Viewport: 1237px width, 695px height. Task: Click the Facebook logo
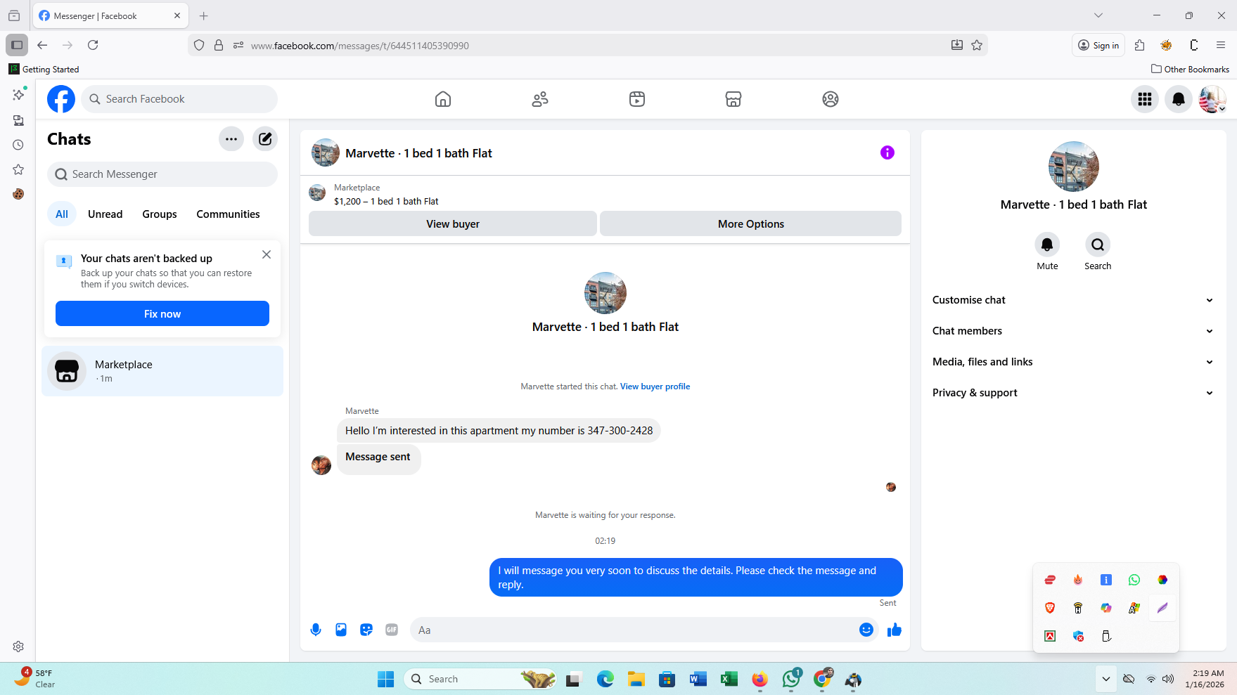pyautogui.click(x=61, y=99)
